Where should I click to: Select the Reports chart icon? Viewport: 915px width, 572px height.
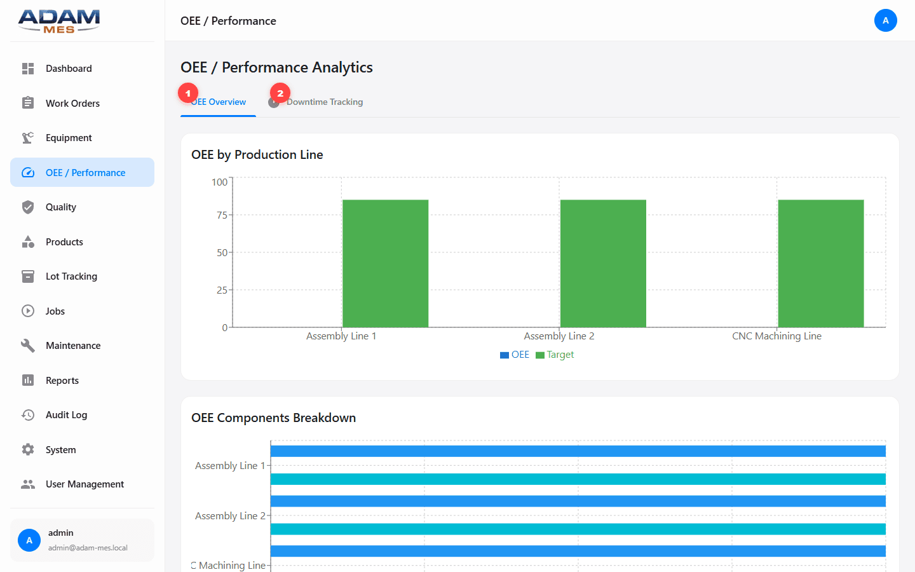28,380
